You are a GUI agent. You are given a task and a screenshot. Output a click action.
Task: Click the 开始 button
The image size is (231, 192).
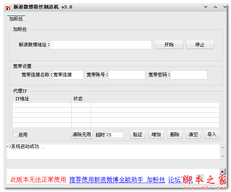point(169,45)
